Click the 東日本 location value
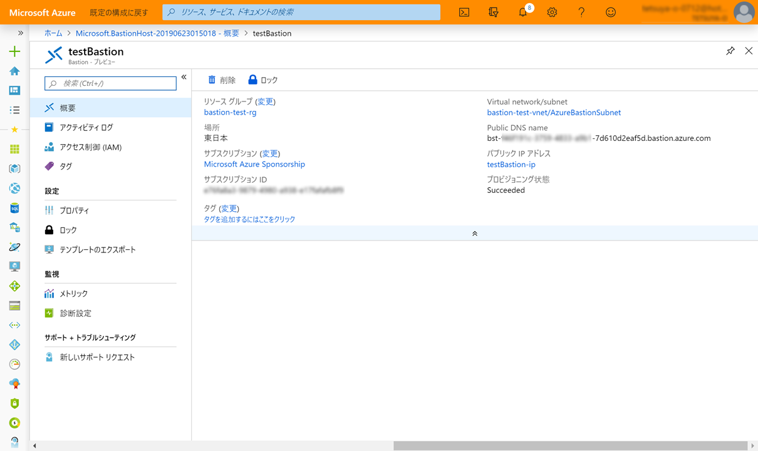Image resolution: width=758 pixels, height=451 pixels. (216, 138)
